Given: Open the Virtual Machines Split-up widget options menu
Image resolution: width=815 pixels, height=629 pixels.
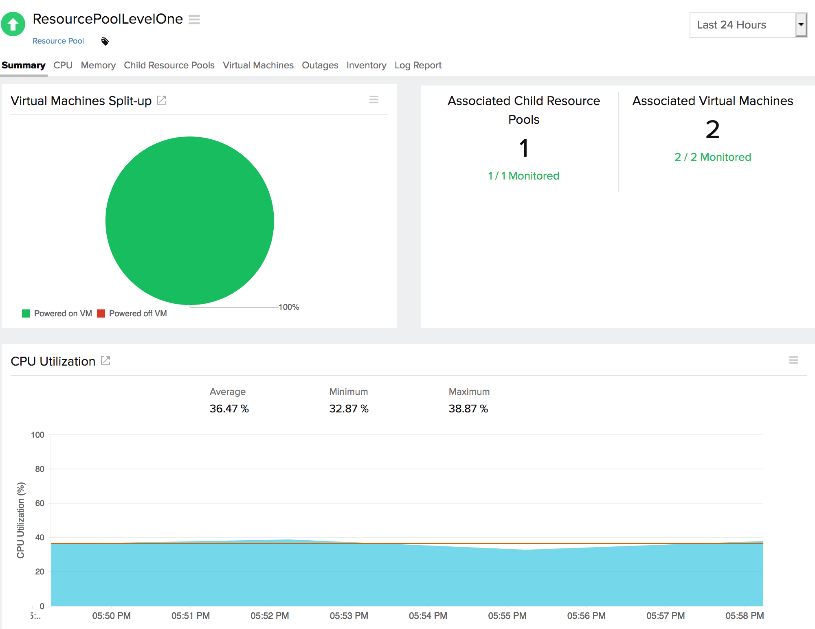Looking at the screenshot, I should pyautogui.click(x=374, y=100).
